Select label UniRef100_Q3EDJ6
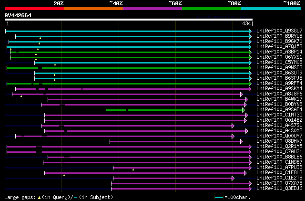305x201 pixels. point(279,189)
